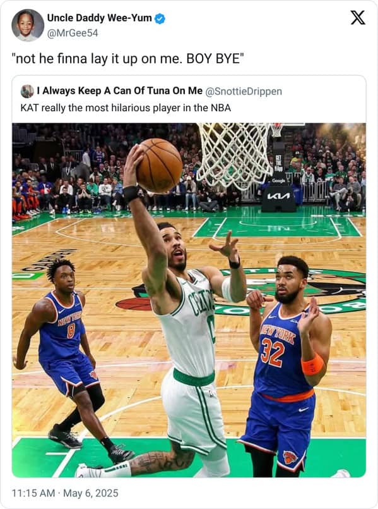Open the quoted tweet text about KAT
Viewport: 378px width, 509px height.
[126, 107]
